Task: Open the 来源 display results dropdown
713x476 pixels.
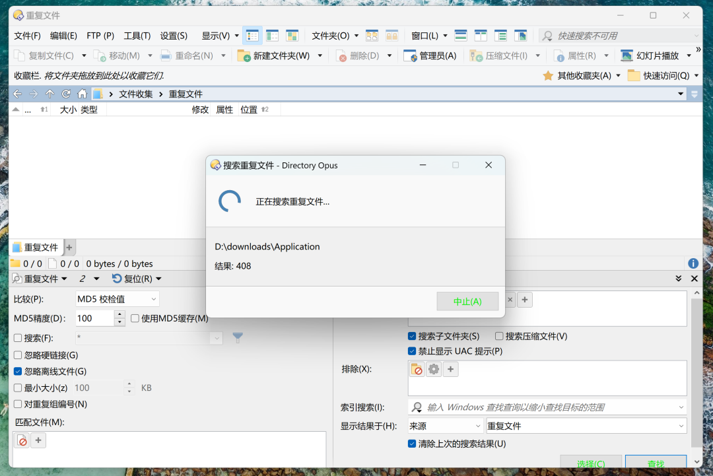Action: tap(444, 426)
